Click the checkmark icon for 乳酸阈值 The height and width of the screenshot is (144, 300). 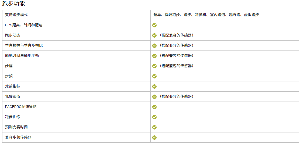(x=154, y=97)
